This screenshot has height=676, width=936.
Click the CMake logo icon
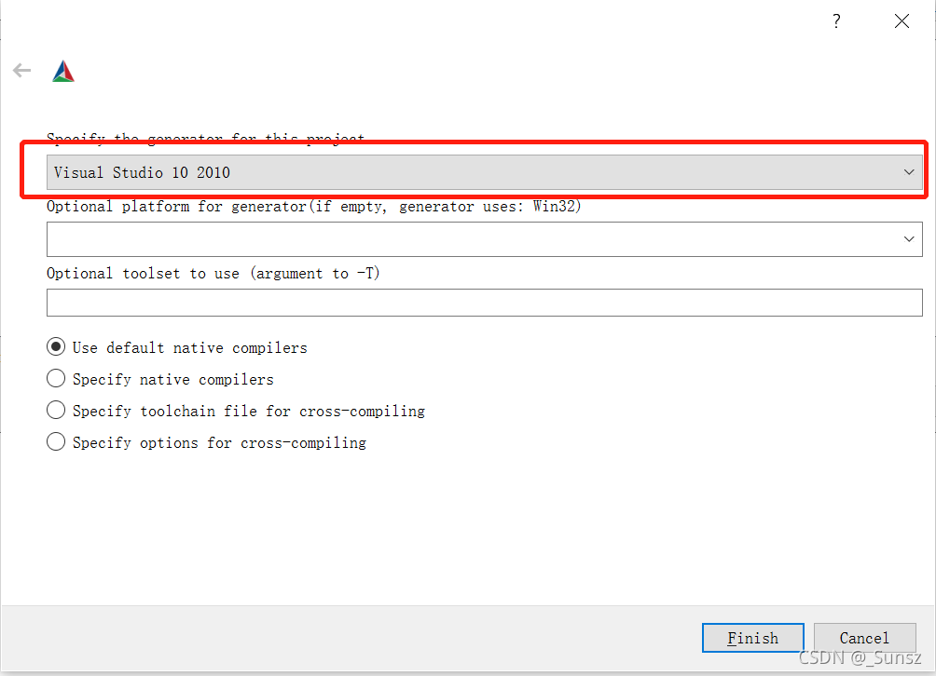[62, 70]
